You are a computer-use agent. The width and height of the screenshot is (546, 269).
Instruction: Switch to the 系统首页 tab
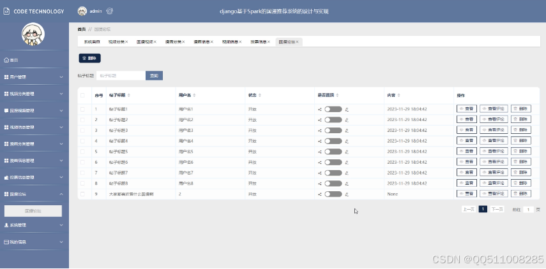point(92,41)
